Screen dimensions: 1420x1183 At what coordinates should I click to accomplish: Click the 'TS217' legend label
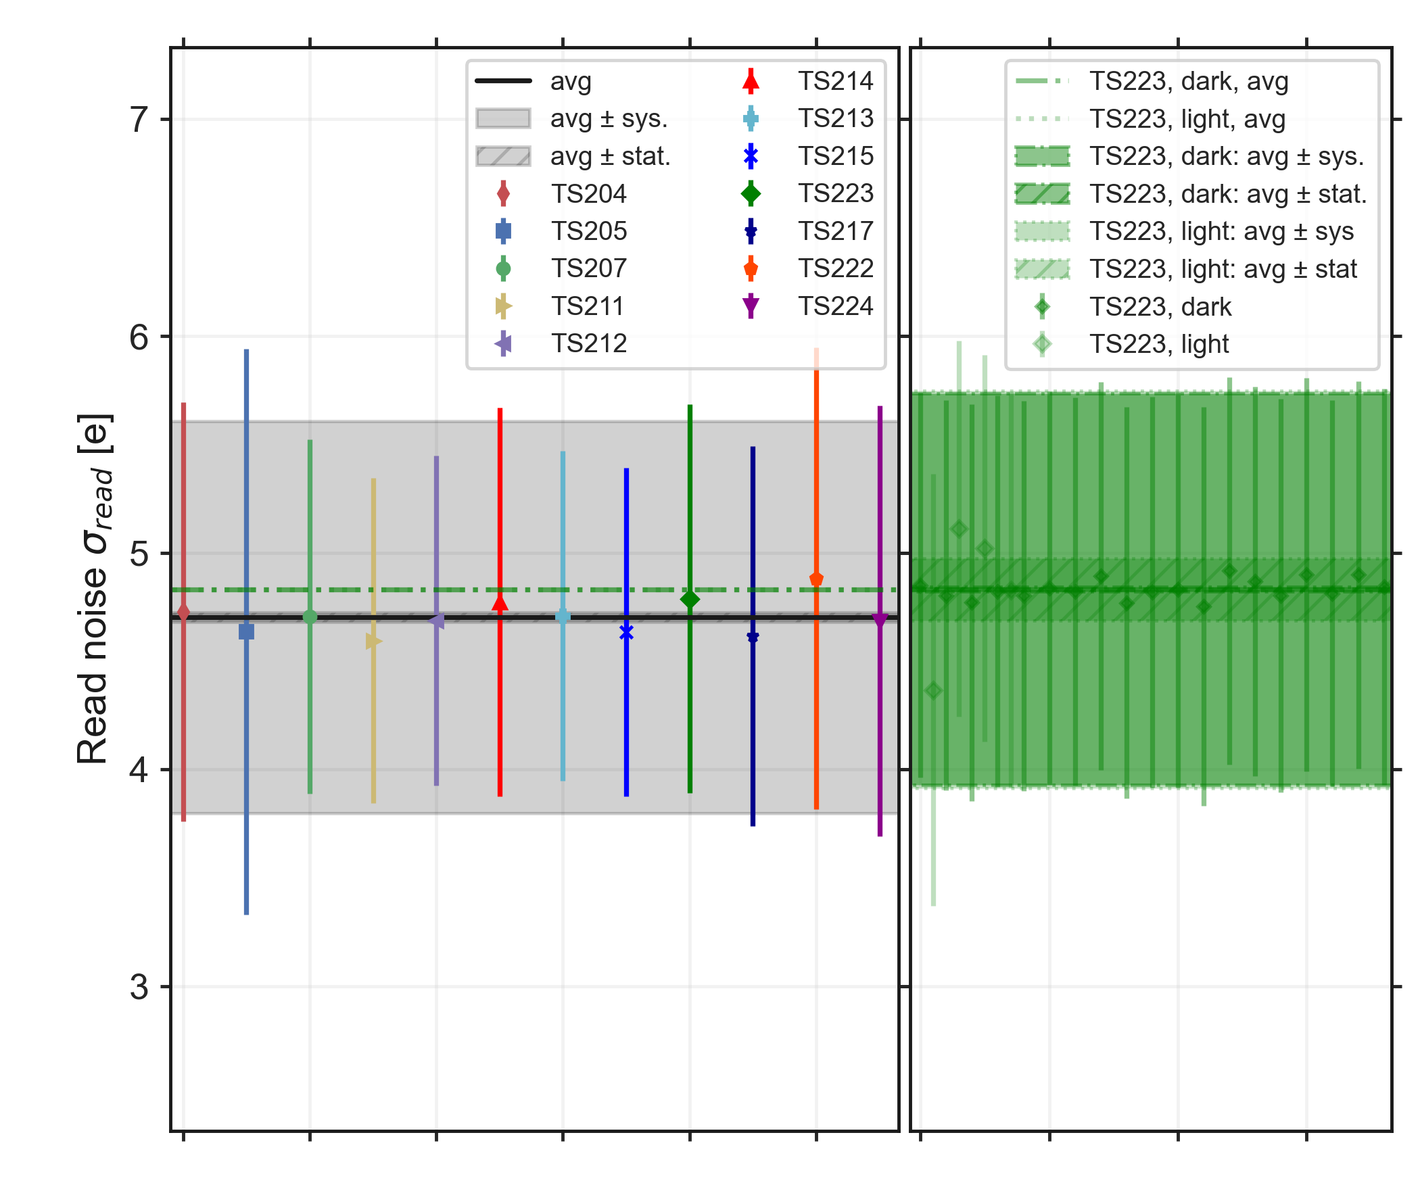836,231
